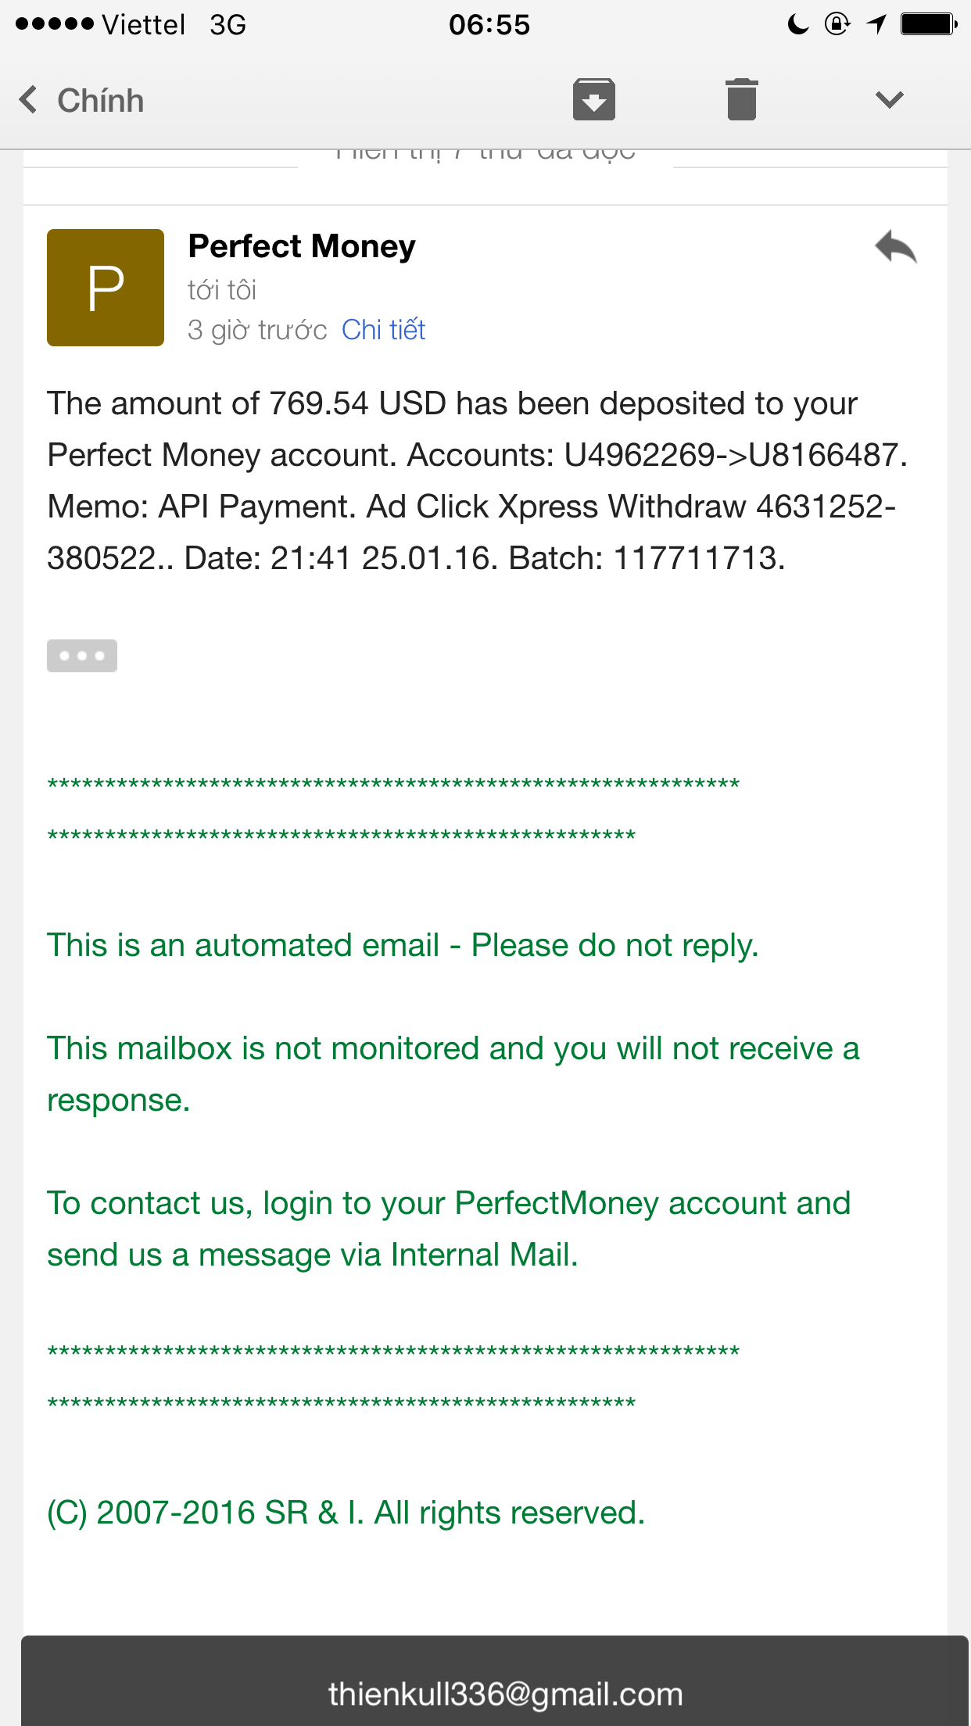Archive this email with the archive icon
971x1726 pixels.
[593, 100]
